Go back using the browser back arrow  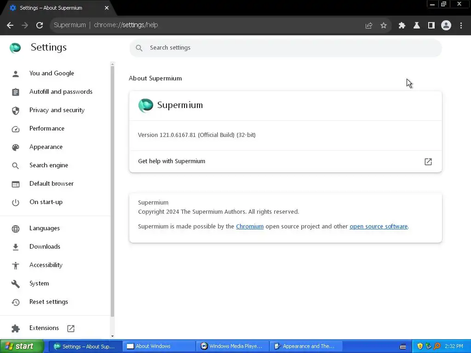pos(10,25)
